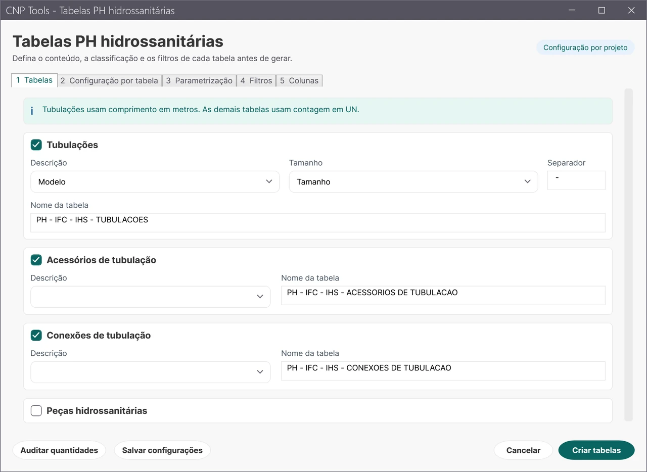Click the Tabelas PH hidrossanitárias heading

pos(118,41)
